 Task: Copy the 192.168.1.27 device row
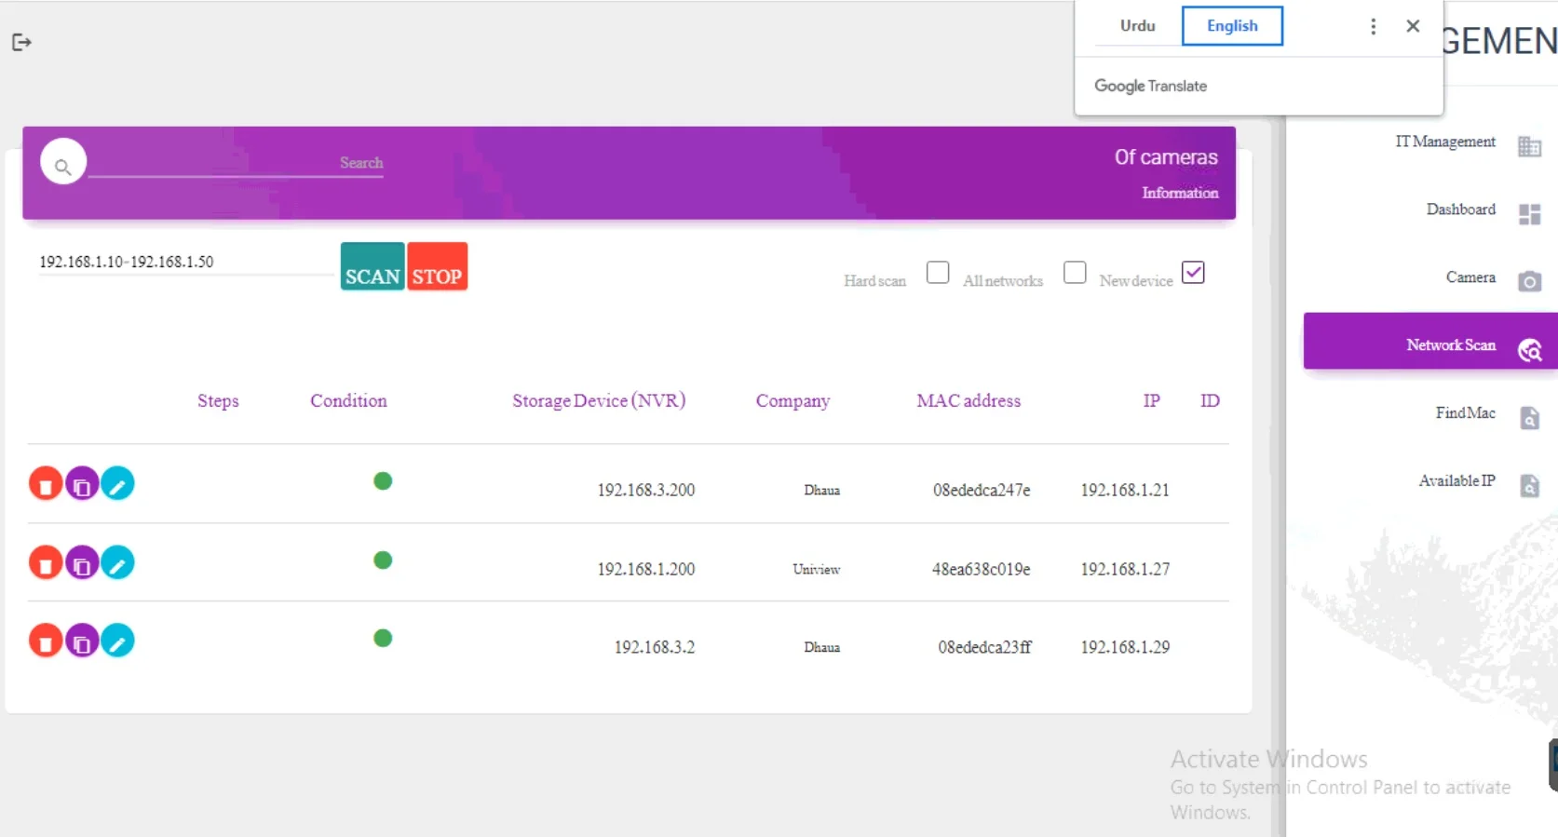[x=82, y=563]
